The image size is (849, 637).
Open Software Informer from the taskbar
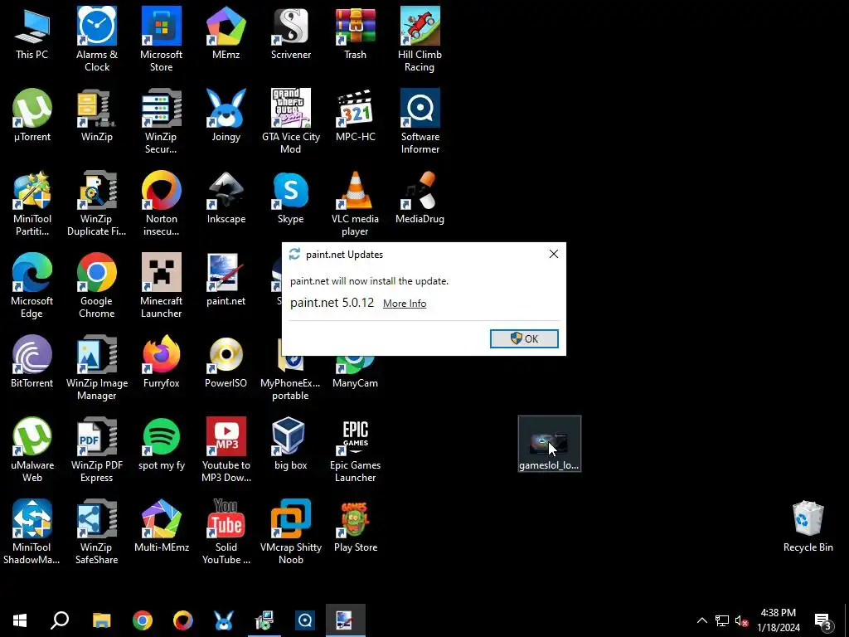point(305,620)
